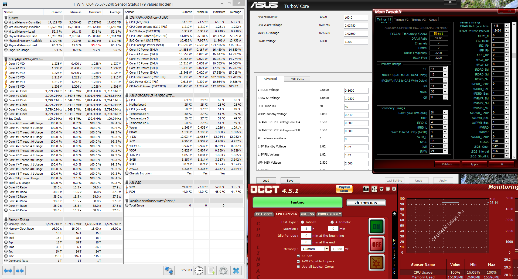Switch to the GPU : 3D tab

tap(308, 214)
